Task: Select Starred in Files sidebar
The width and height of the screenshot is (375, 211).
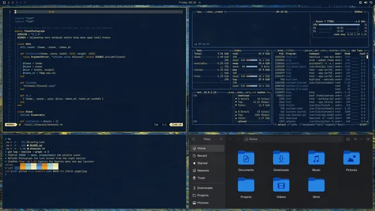Action: coord(207,163)
